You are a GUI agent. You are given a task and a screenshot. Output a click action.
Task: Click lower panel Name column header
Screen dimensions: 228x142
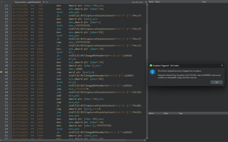(151, 113)
